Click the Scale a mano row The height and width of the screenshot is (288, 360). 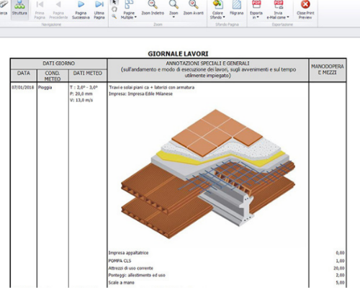click(x=121, y=282)
